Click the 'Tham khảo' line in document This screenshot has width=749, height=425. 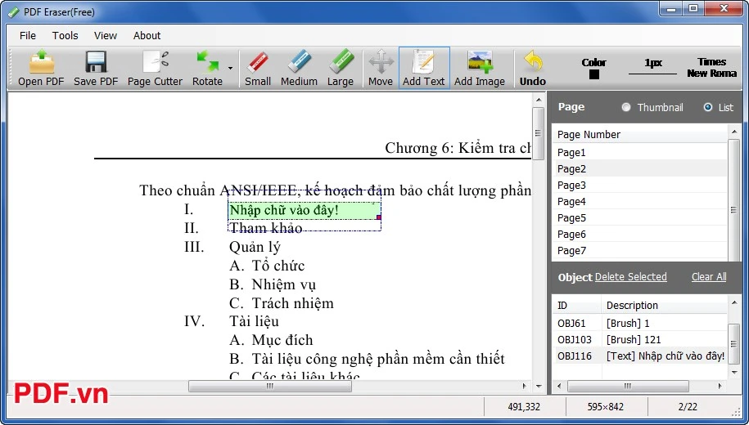[x=265, y=228]
